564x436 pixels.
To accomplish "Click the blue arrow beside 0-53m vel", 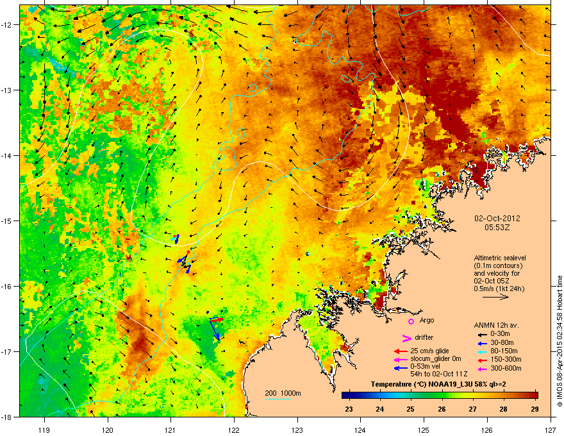I will (x=401, y=369).
